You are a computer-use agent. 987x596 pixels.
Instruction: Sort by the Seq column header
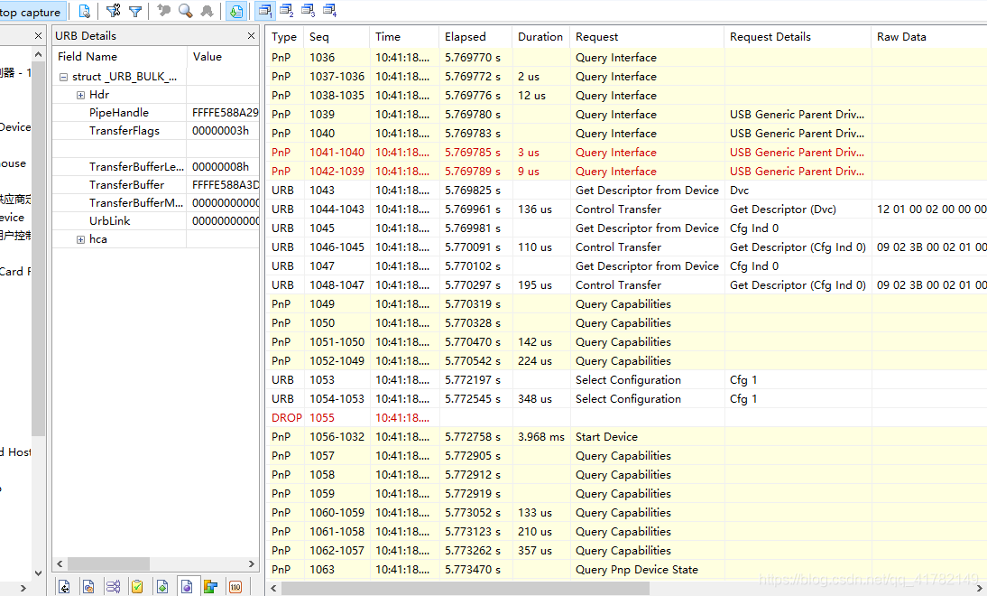pos(337,37)
